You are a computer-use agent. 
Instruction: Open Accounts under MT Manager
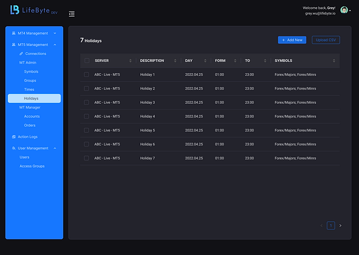click(32, 116)
